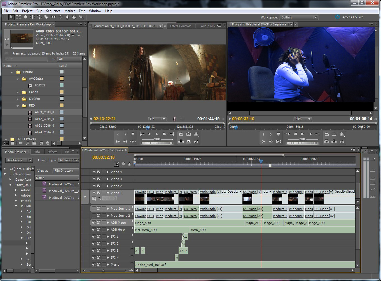Hide the Video 4 track output
The image size is (381, 281).
coord(94,172)
